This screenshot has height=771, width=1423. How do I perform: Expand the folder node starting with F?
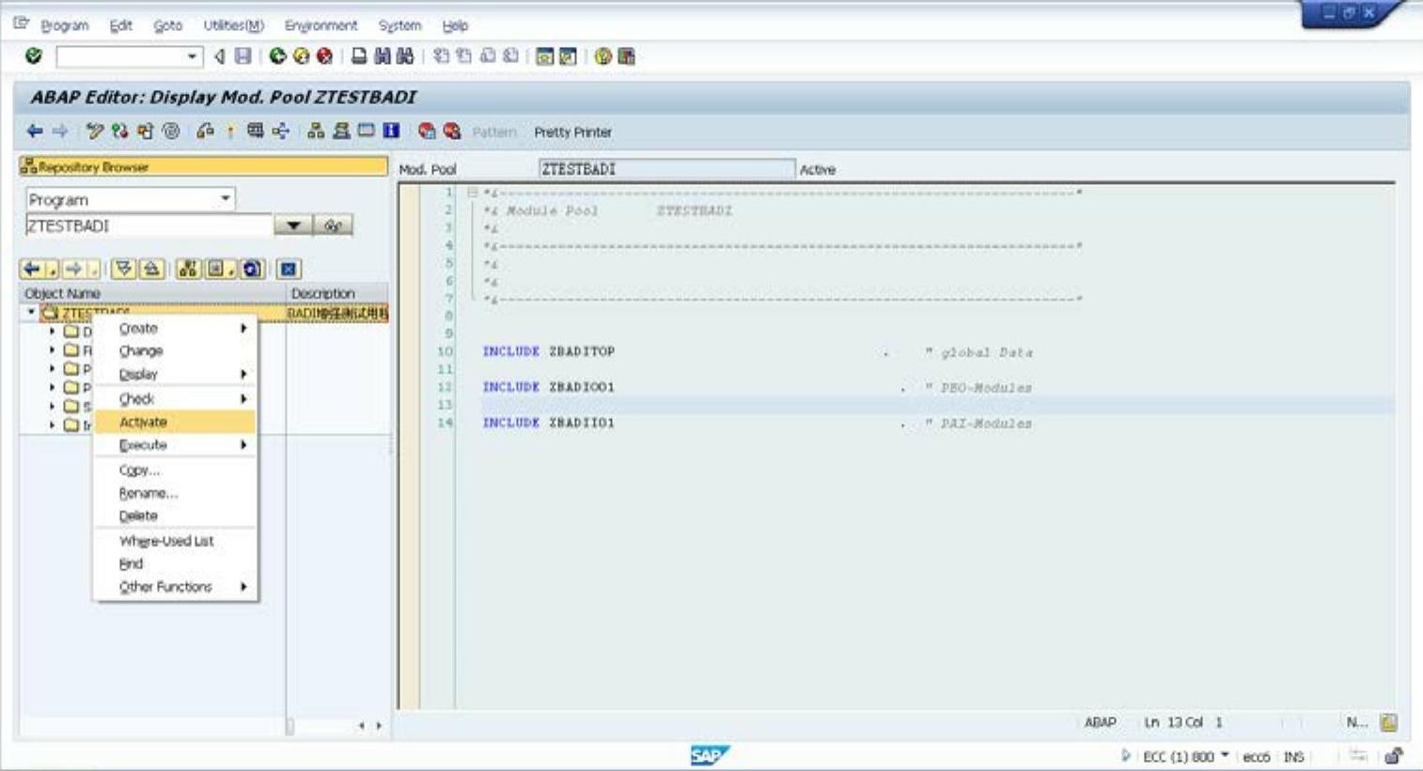tap(52, 350)
